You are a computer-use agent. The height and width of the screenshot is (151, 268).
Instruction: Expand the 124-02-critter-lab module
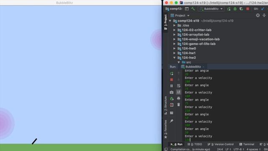coord(174,30)
